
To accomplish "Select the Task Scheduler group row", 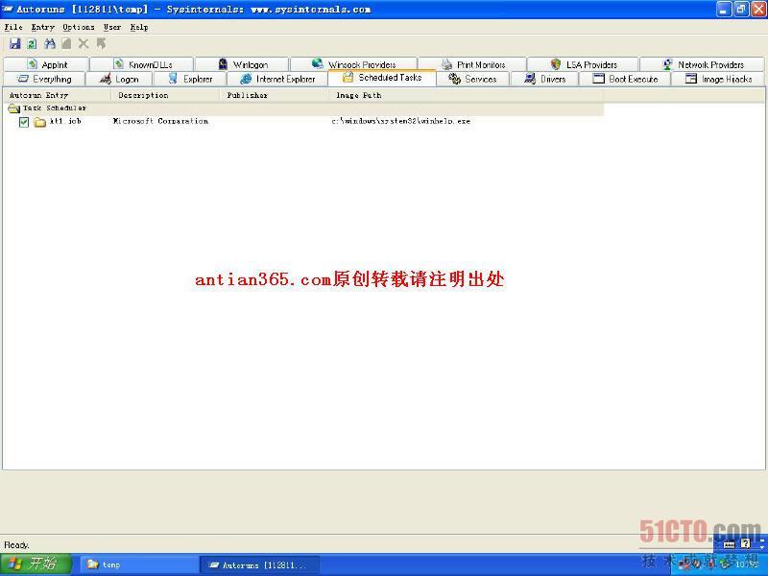I will pyautogui.click(x=303, y=108).
